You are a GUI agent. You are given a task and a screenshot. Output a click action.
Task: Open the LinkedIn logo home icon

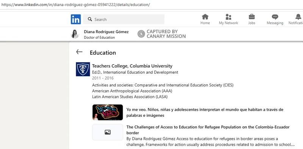point(76,19)
